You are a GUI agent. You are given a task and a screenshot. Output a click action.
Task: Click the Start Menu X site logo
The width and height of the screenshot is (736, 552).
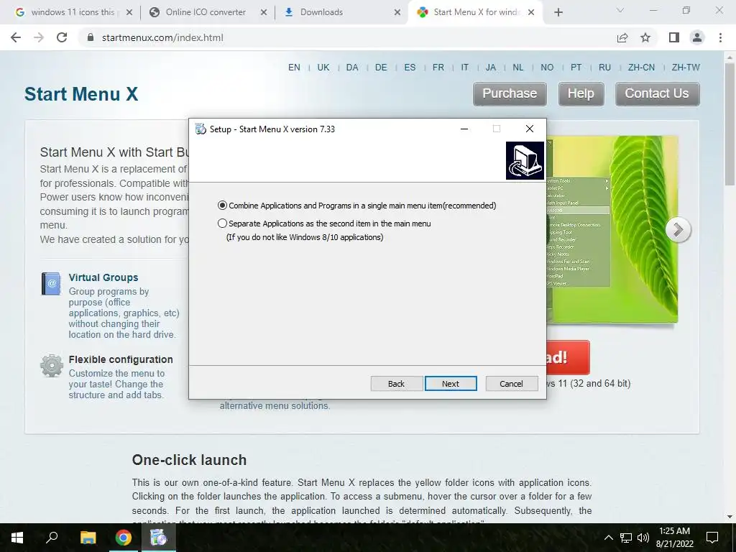(81, 94)
